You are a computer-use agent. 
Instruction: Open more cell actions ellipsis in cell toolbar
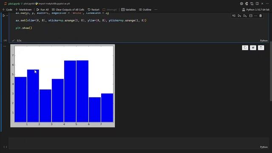click(255, 16)
